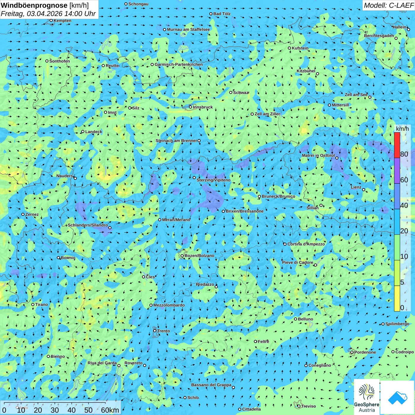Click the Modell: C-LAEF label
The width and height of the screenshot is (415, 415).
pyautogui.click(x=389, y=5)
